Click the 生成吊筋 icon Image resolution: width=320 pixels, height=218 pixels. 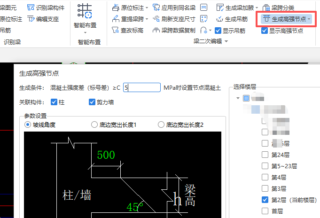tap(219, 19)
